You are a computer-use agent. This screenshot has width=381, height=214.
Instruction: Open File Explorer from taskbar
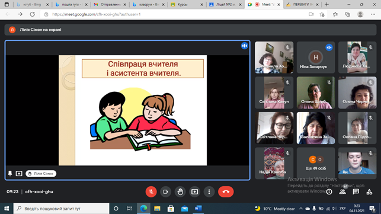tap(157, 209)
